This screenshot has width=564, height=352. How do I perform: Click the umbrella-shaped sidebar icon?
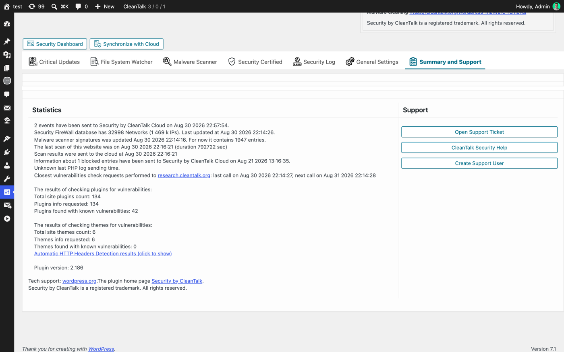tap(7, 121)
